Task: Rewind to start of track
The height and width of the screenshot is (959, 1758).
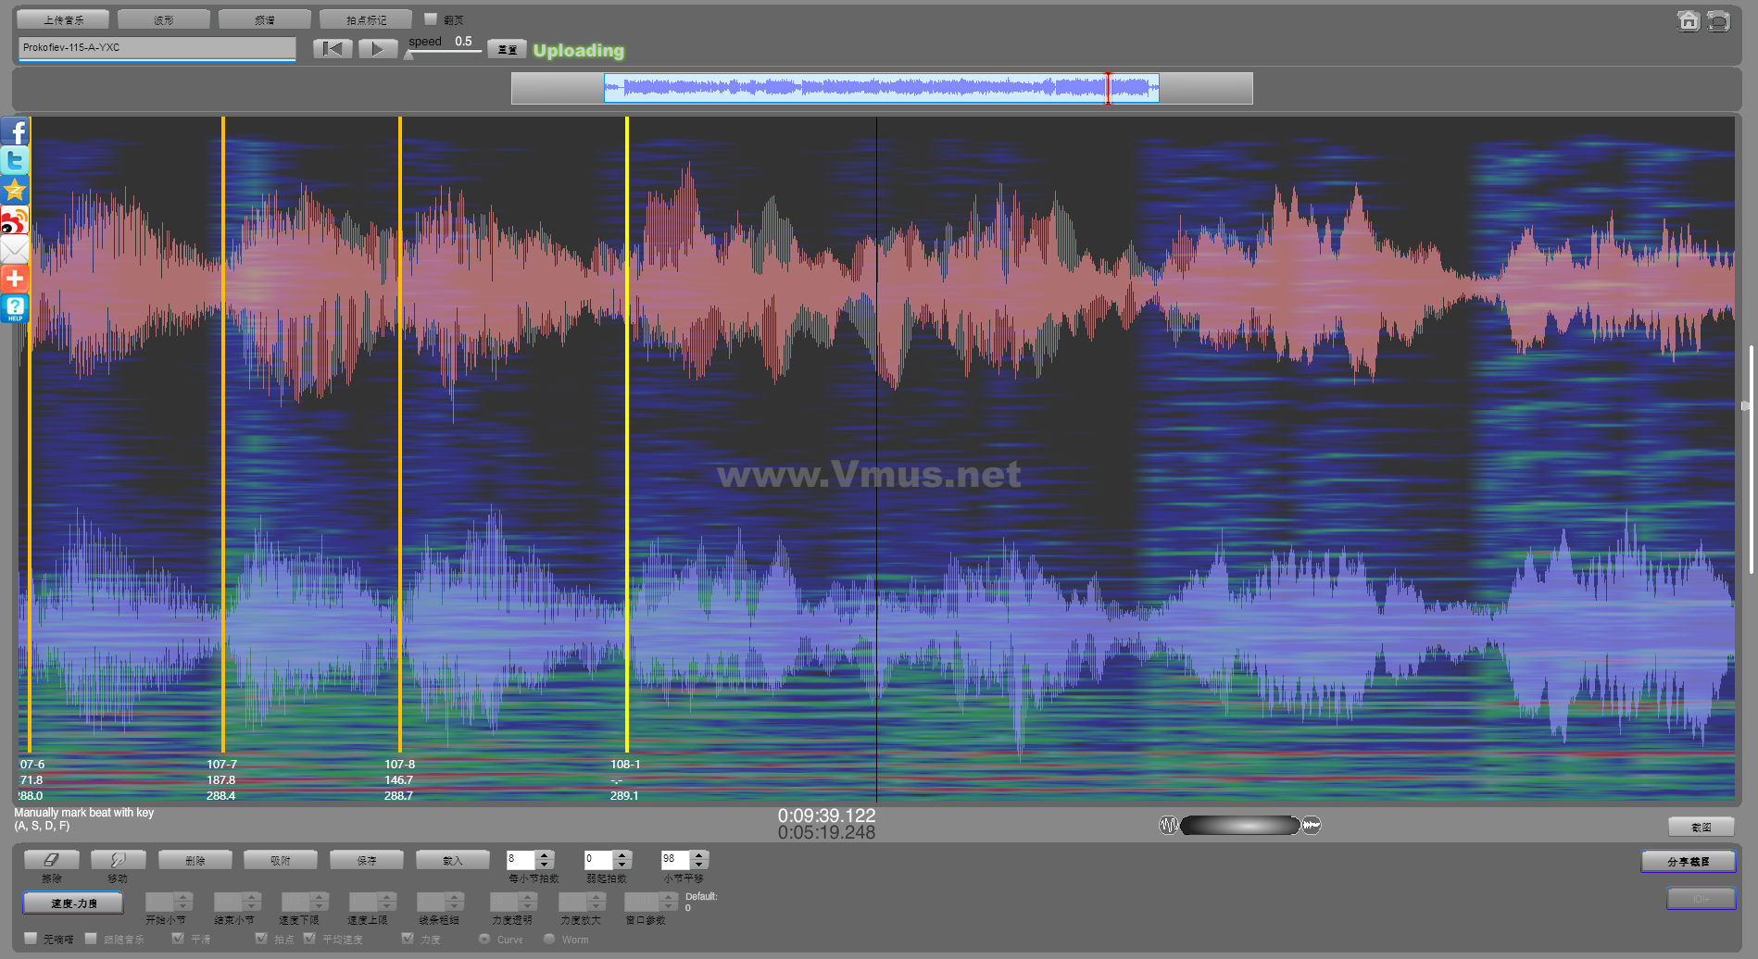Action: click(333, 49)
